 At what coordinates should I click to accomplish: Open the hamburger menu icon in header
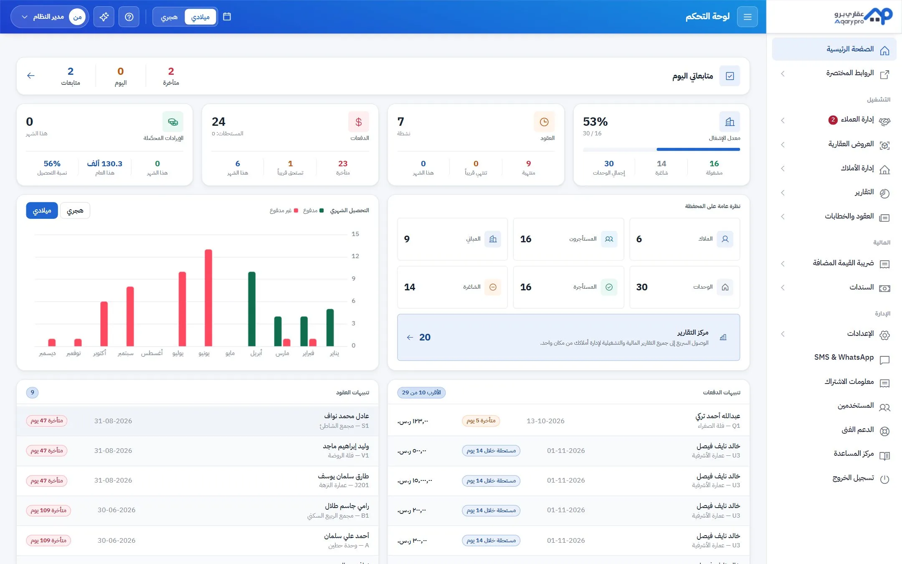(x=747, y=17)
